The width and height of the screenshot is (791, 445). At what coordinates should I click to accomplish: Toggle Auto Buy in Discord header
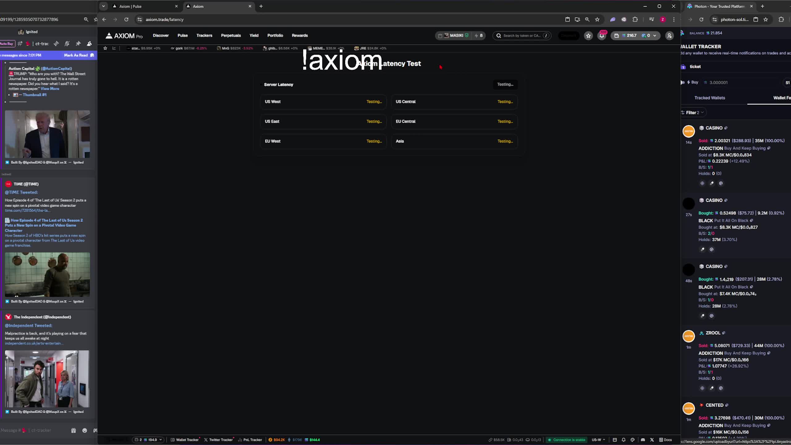point(7,44)
